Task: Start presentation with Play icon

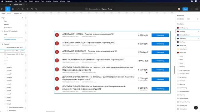Action: [x=191, y=9]
